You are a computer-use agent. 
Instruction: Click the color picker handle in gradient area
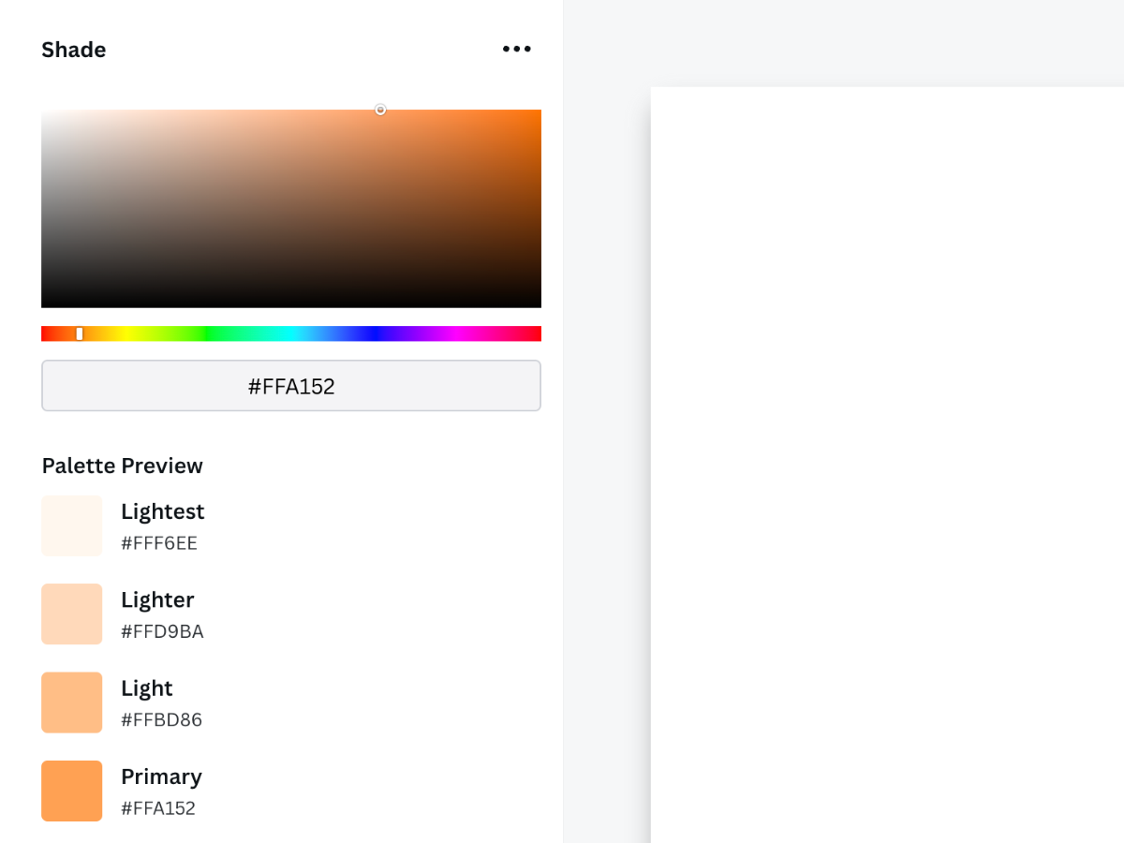[x=380, y=110]
